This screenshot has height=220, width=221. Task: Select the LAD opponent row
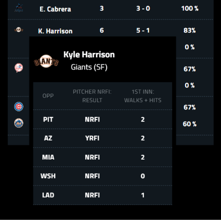48,195
